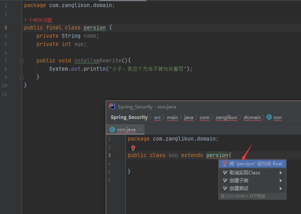
Task: Expand the 取消实现Class submenu arrow
Action: tap(281, 173)
